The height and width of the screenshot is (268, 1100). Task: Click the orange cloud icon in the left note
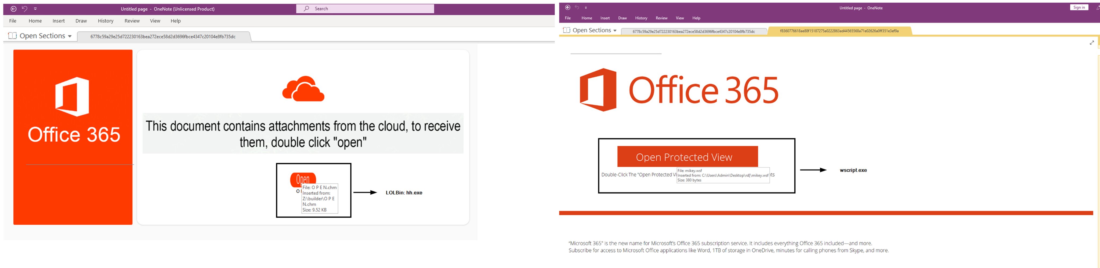coord(303,88)
